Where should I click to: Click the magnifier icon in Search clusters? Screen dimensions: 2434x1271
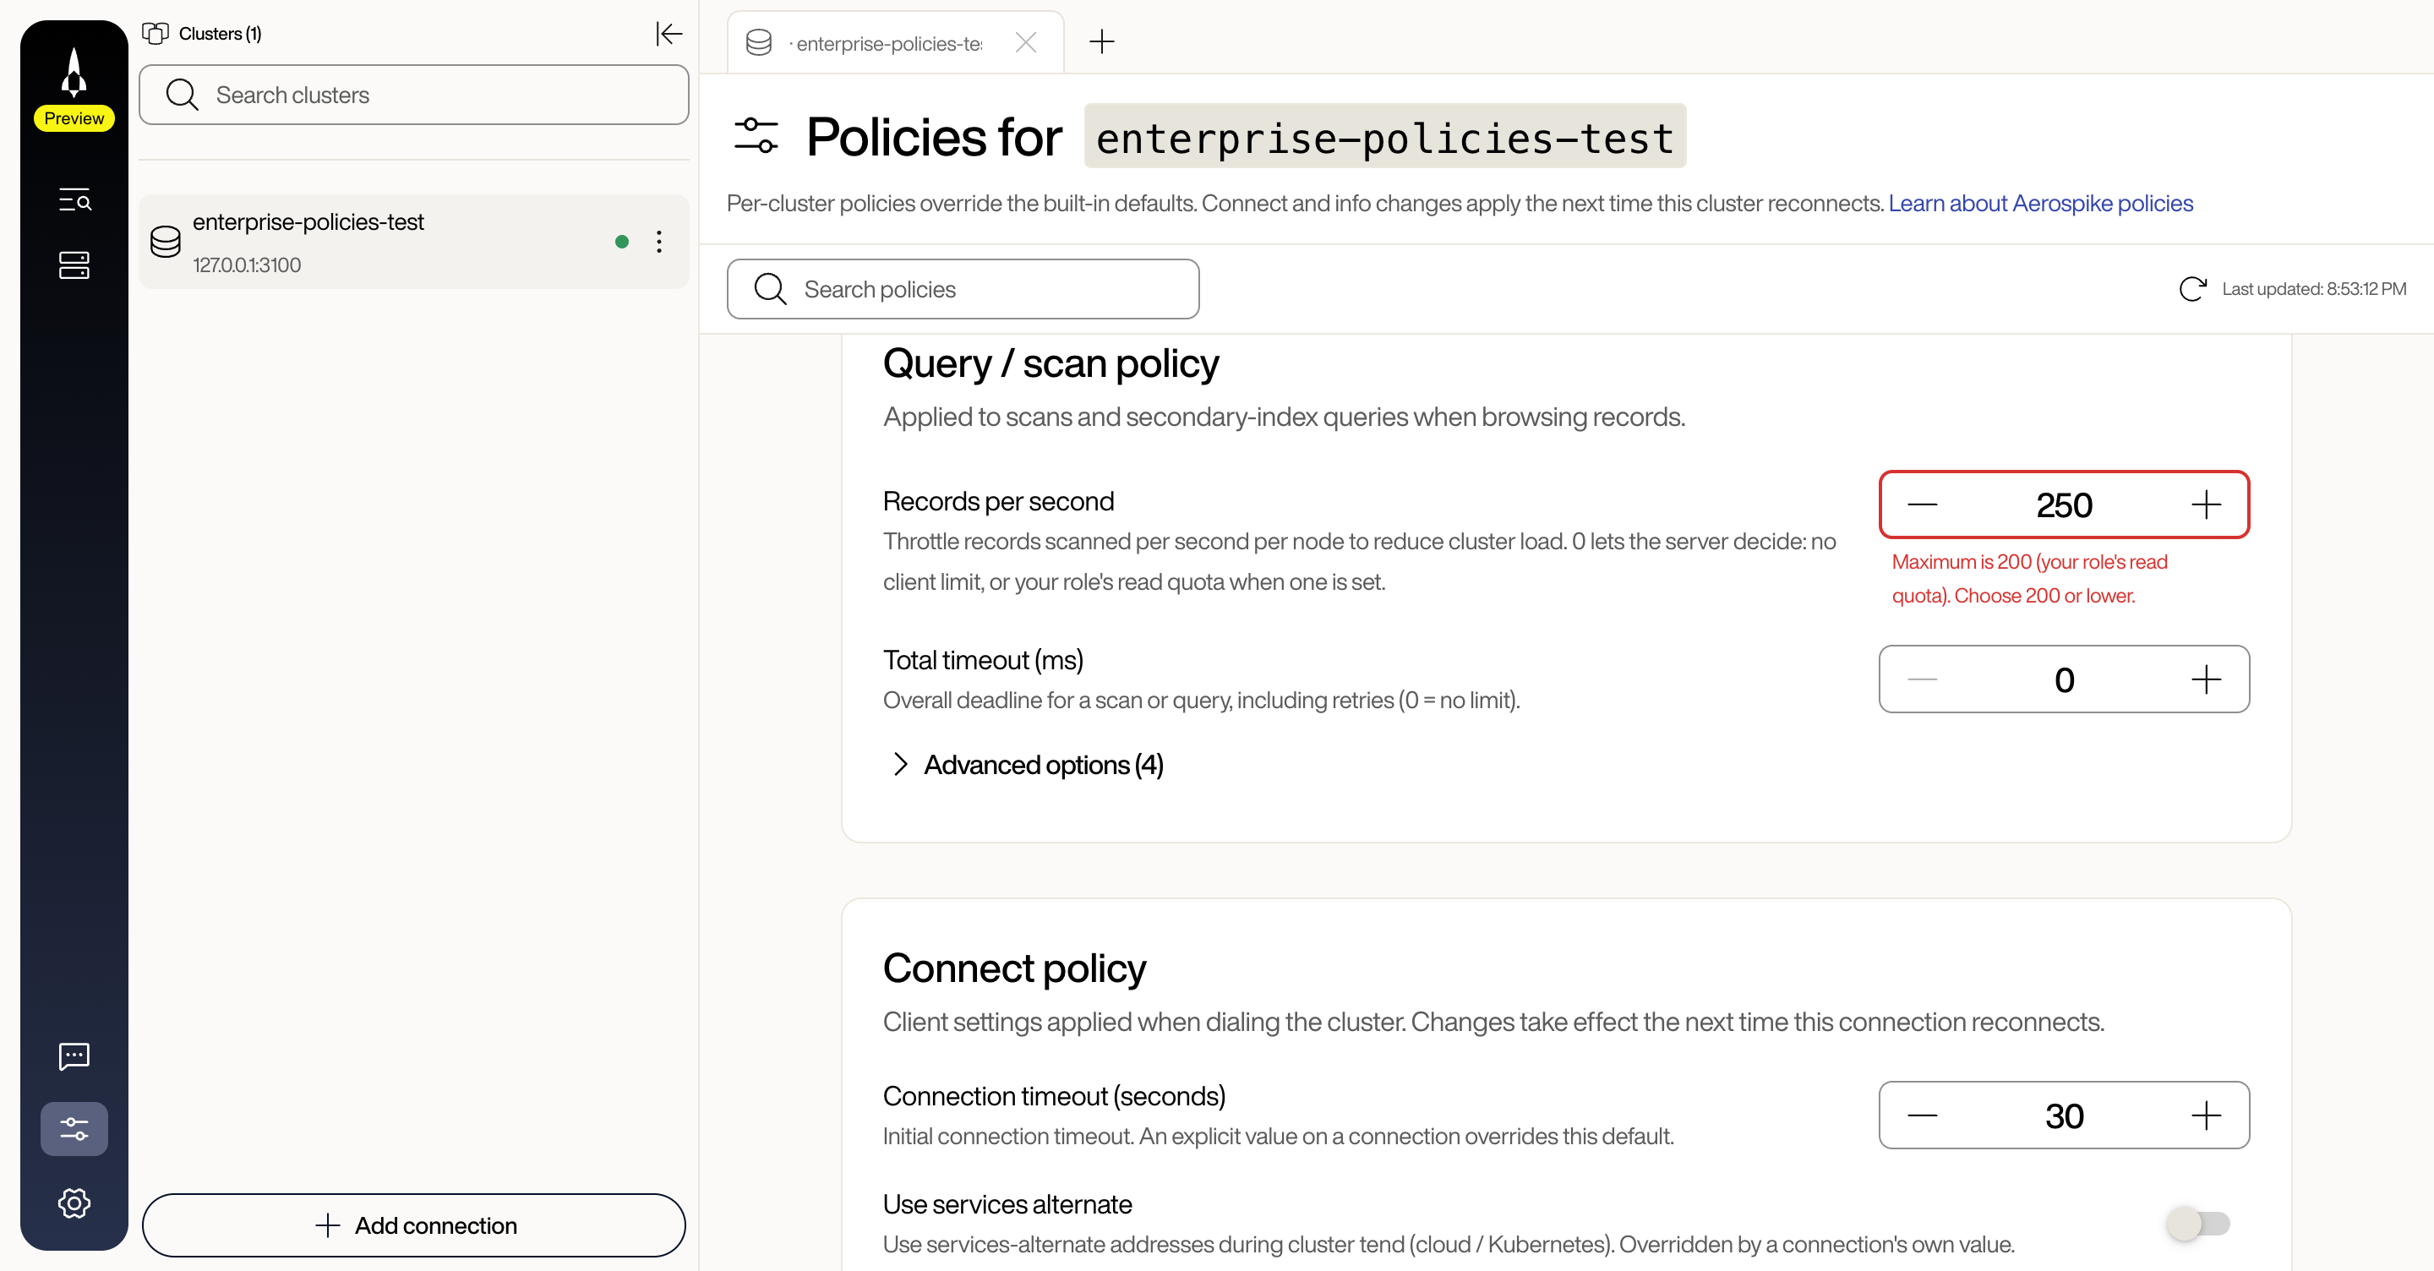pos(182,95)
